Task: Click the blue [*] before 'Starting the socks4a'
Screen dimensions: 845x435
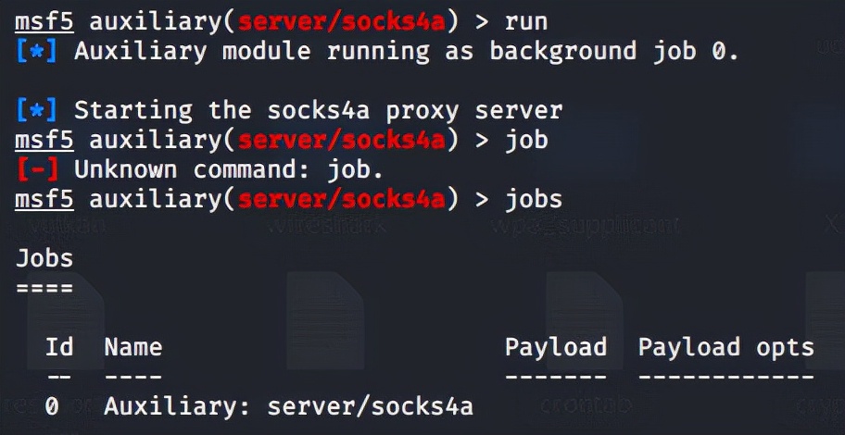Action: pos(37,111)
